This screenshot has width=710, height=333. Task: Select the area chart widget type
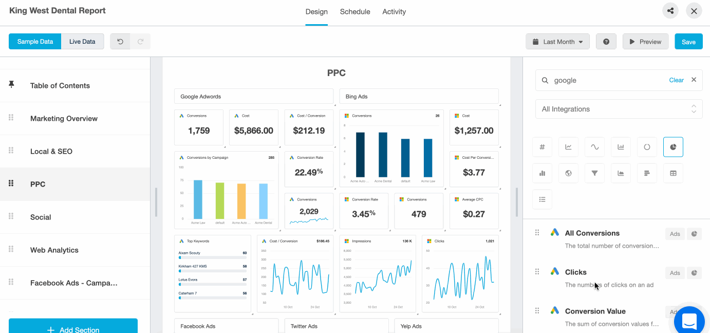[621, 173]
